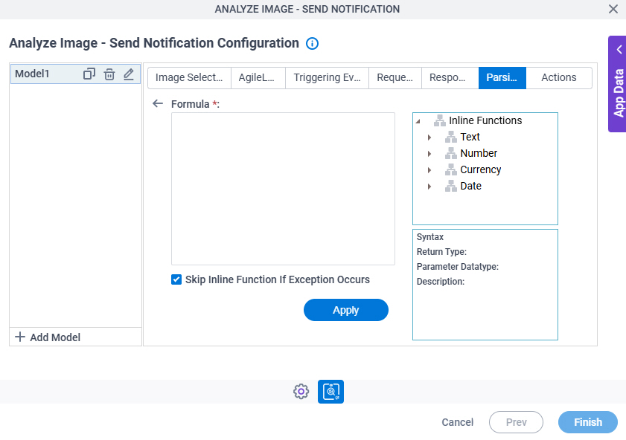This screenshot has height=440, width=626.
Task: Click the Number node hierarchy icon
Action: pyautogui.click(x=451, y=153)
